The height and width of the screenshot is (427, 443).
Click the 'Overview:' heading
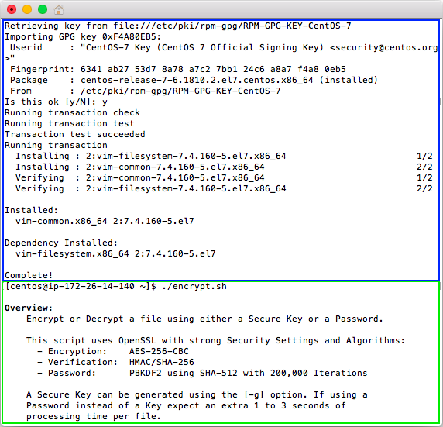(x=29, y=308)
